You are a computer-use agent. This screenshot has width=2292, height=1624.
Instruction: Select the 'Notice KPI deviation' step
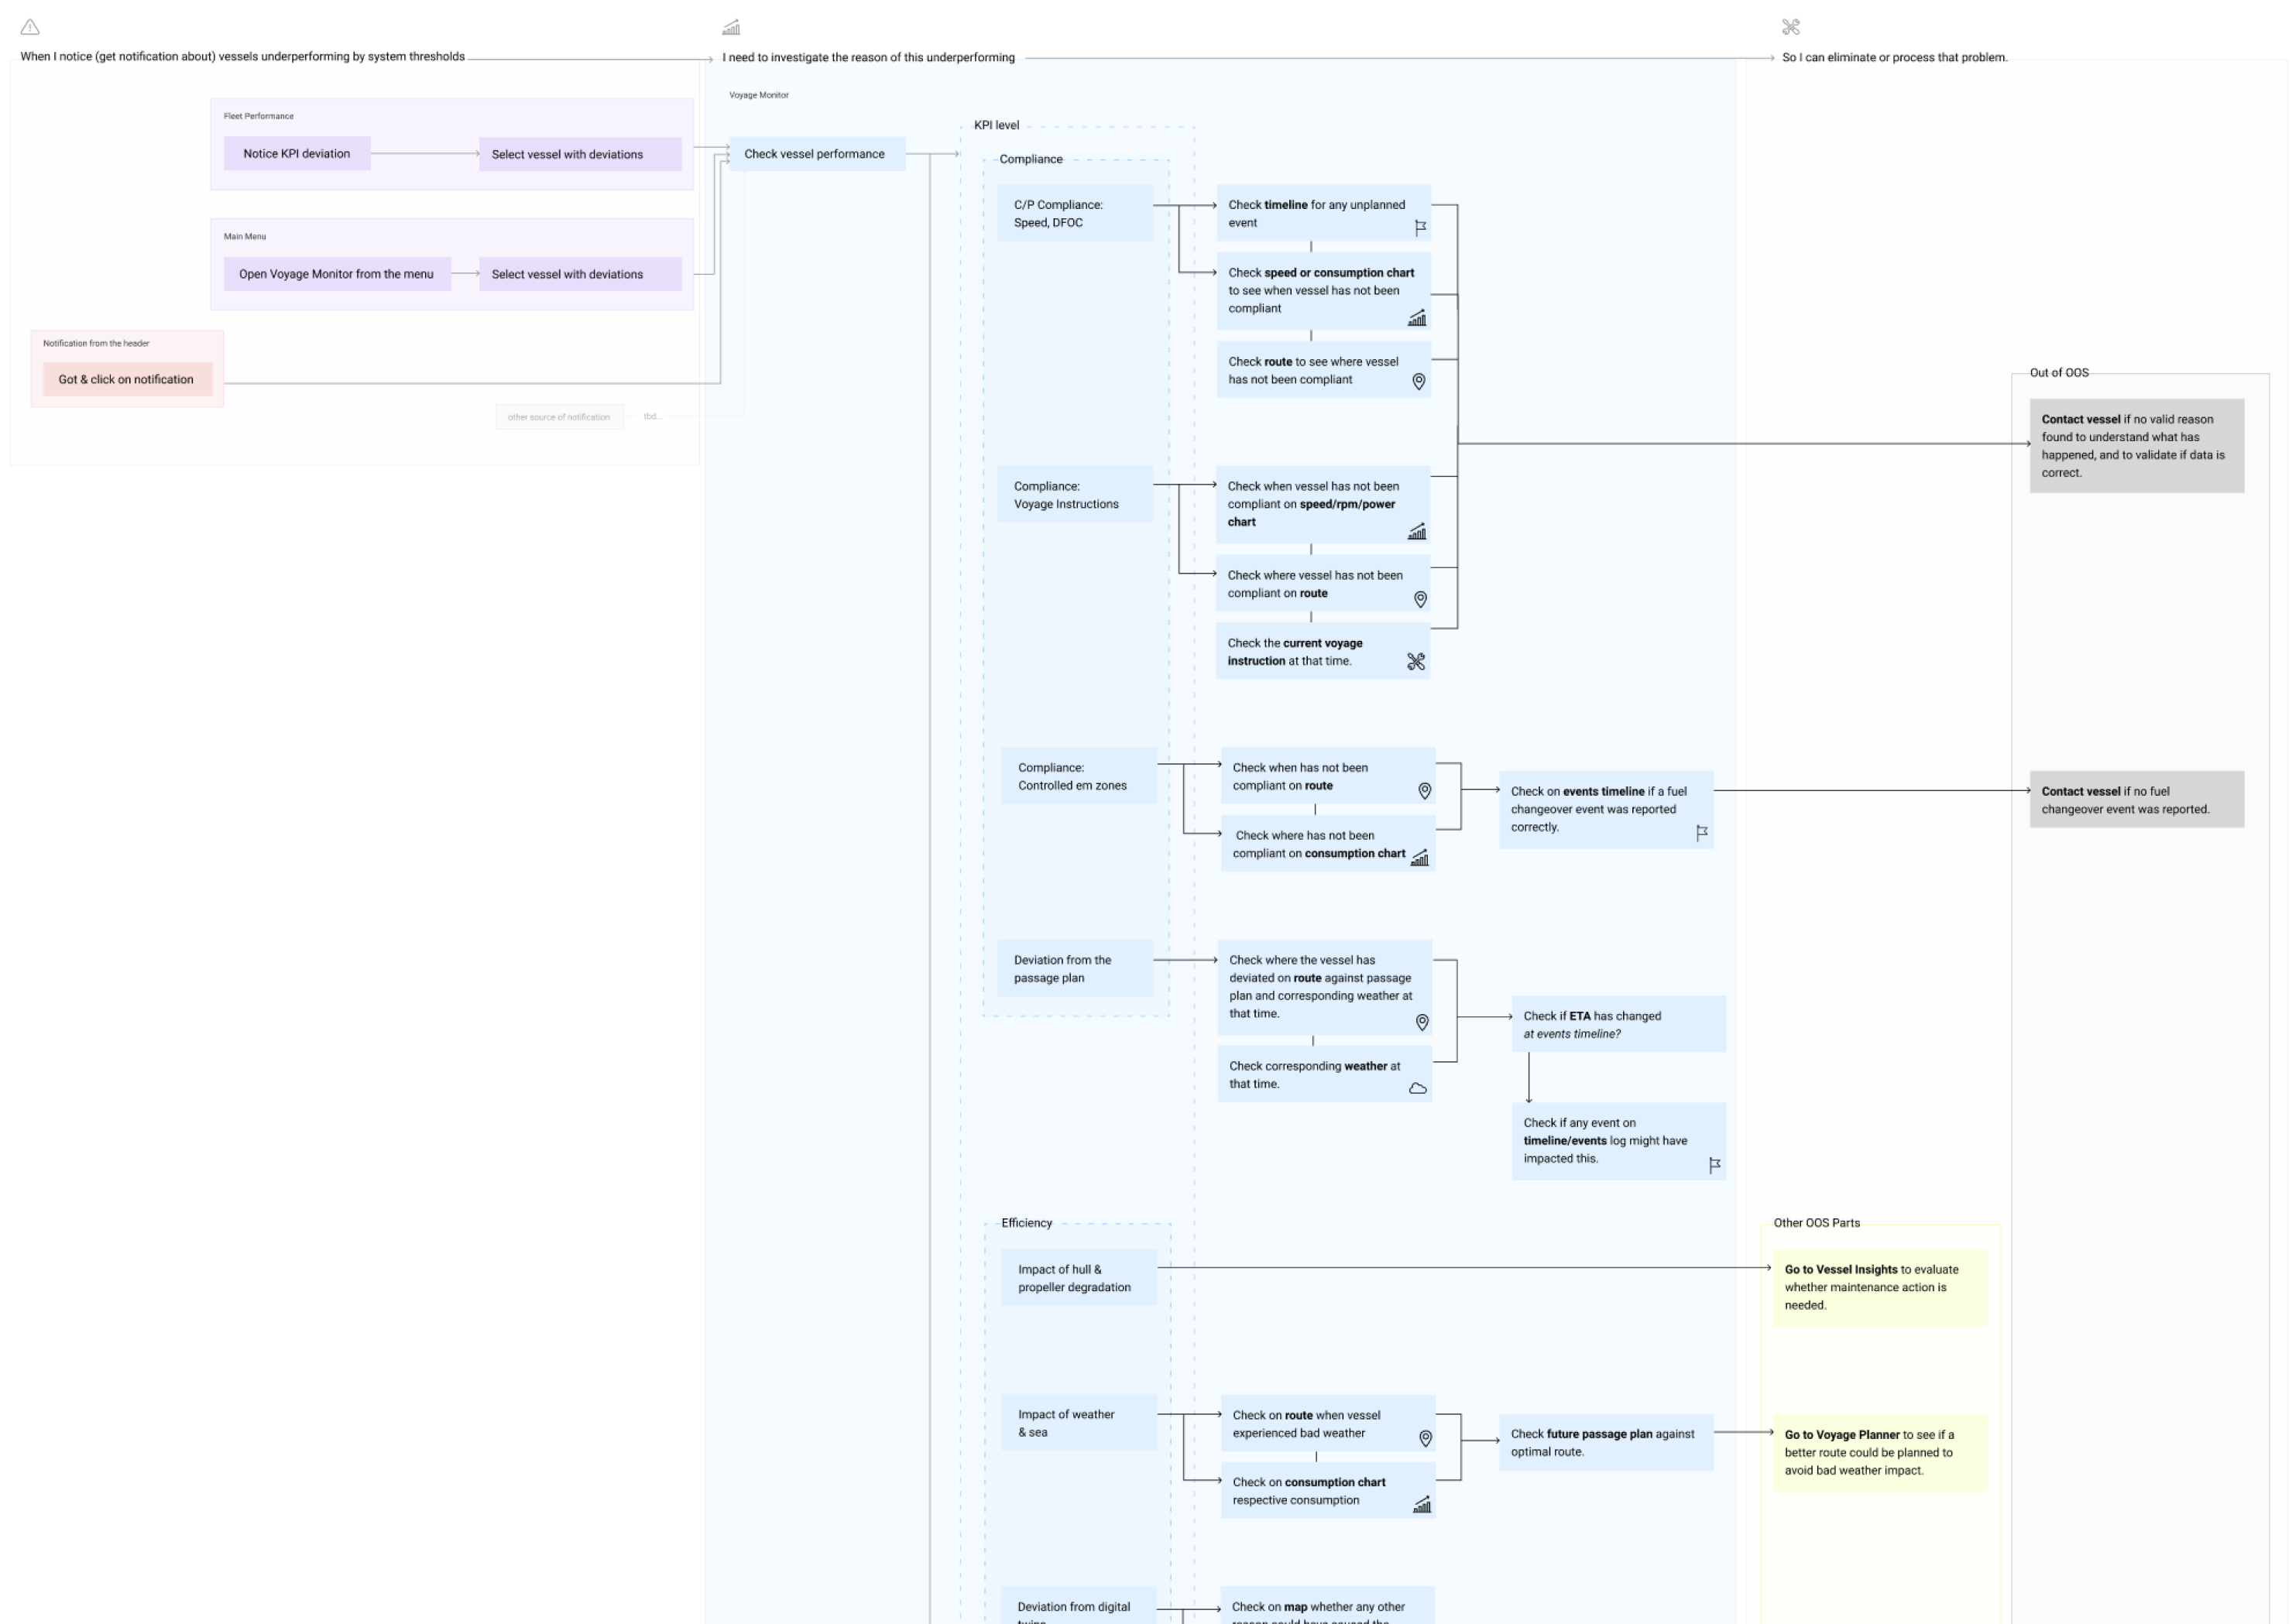click(297, 154)
